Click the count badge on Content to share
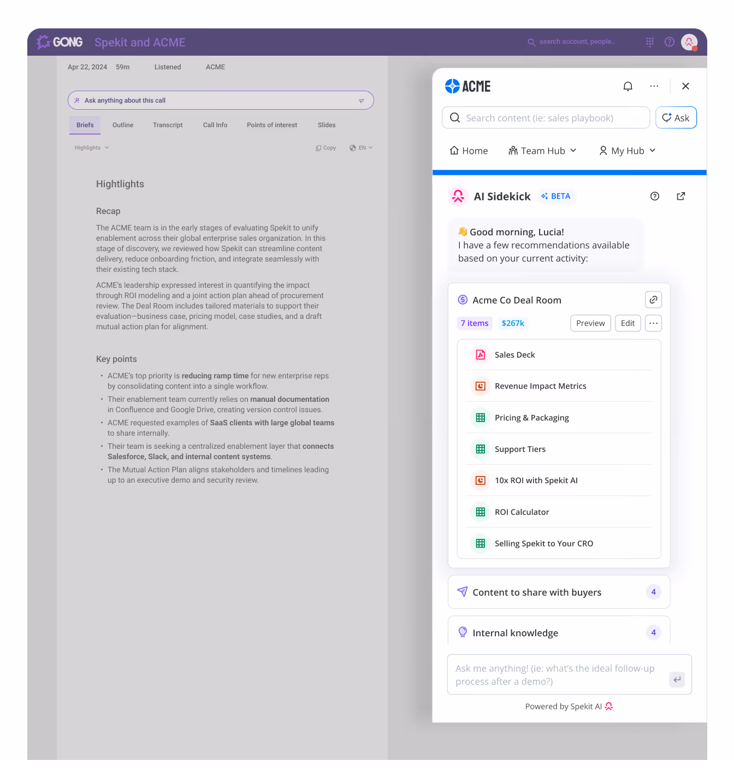 [653, 592]
